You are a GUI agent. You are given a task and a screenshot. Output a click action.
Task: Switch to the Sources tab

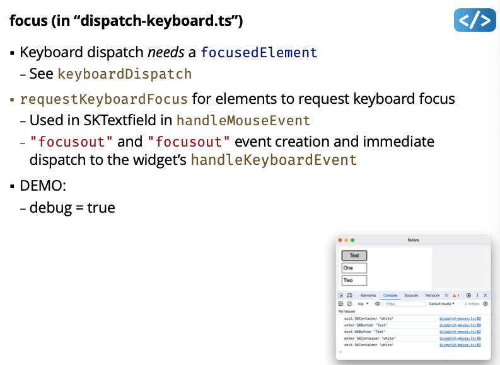pyautogui.click(x=411, y=295)
